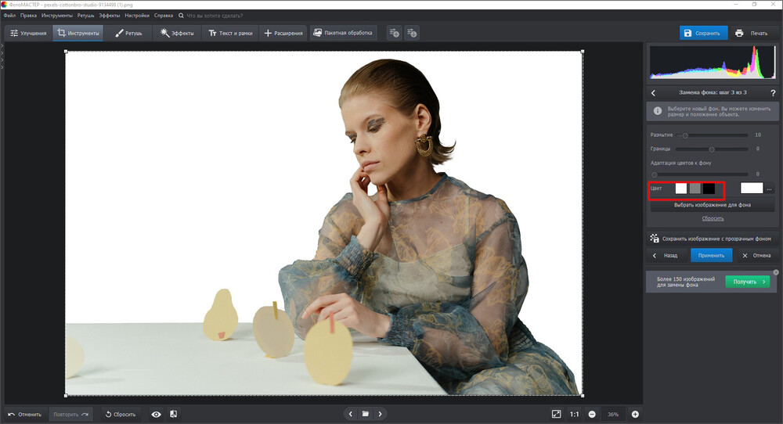The height and width of the screenshot is (424, 783).
Task: Toggle the eye preview of original
Action: coord(156,414)
